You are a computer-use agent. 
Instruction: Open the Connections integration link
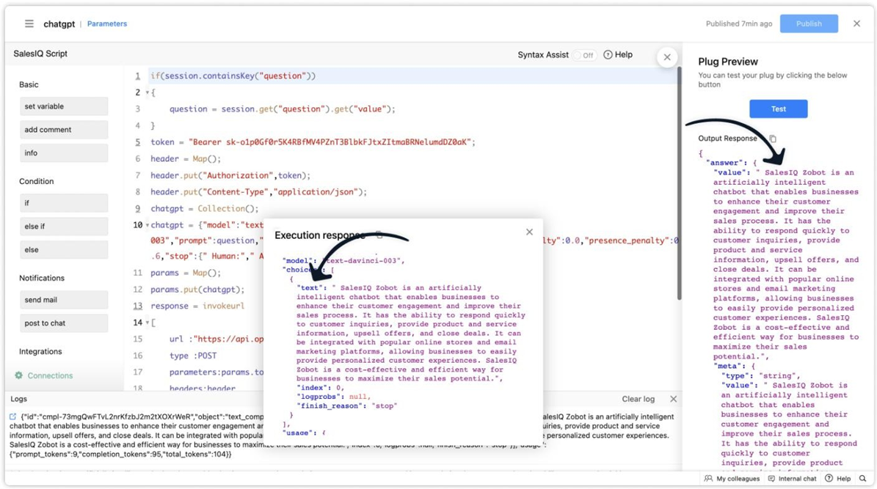tap(51, 375)
